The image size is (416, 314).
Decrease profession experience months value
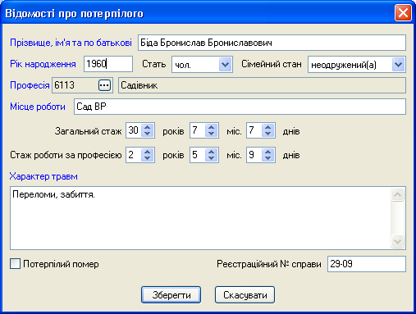point(211,158)
